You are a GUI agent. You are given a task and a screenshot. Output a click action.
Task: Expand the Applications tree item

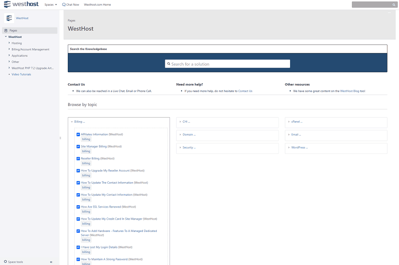click(9, 55)
